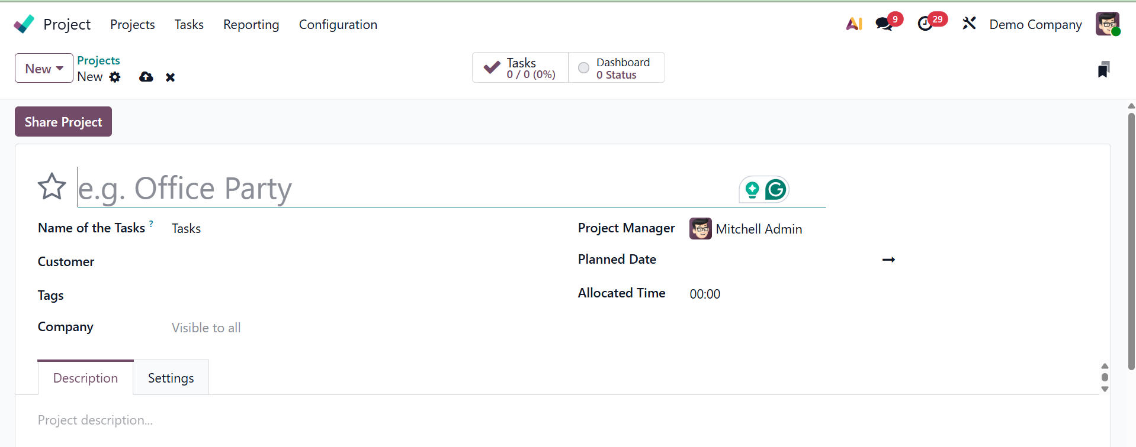Open the Reporting menu
This screenshot has height=447, width=1136.
click(251, 24)
